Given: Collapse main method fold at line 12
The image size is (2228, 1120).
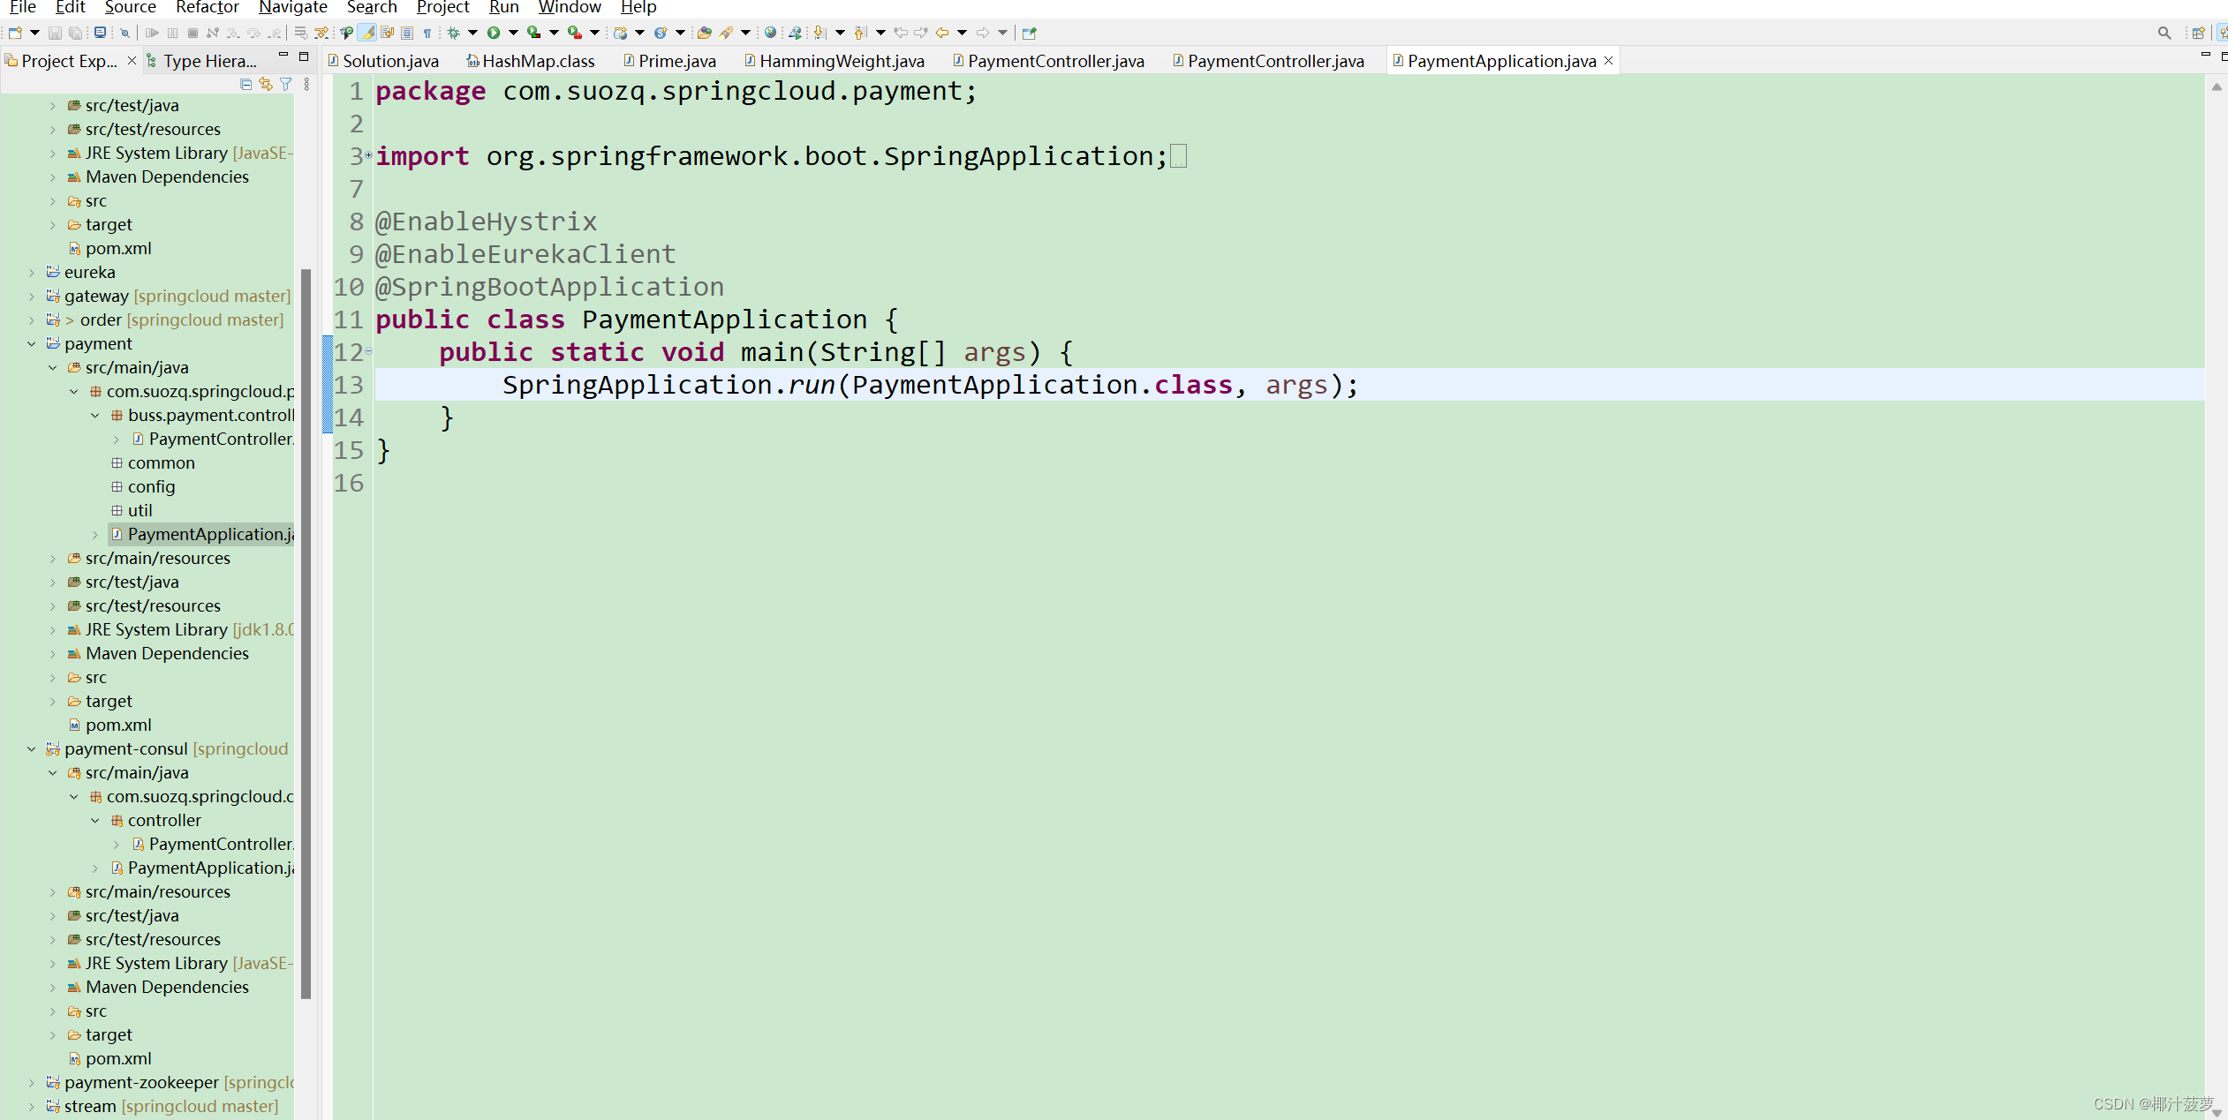Looking at the screenshot, I should [368, 351].
